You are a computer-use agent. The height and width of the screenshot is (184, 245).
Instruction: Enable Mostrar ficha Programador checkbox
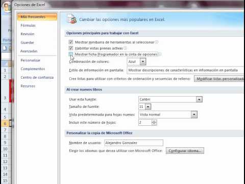(x=71, y=54)
